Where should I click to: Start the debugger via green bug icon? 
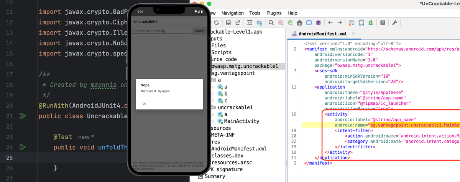[x=371, y=23]
